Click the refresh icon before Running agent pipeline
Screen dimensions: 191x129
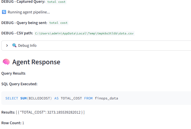(4, 12)
